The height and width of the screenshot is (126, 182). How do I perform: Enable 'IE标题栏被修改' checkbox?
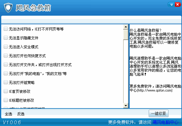[6, 100]
